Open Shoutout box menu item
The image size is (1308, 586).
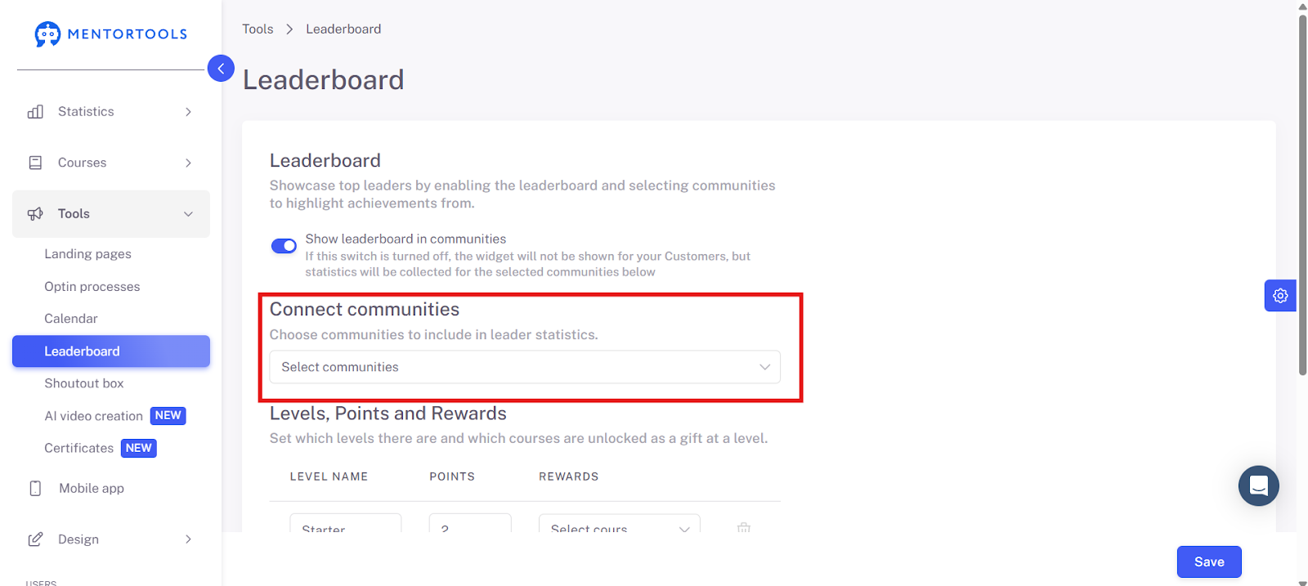84,383
